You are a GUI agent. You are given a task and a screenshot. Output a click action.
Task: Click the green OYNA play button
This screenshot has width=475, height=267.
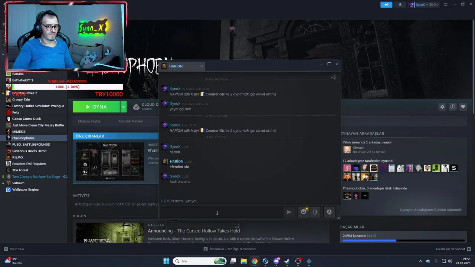[x=96, y=107]
